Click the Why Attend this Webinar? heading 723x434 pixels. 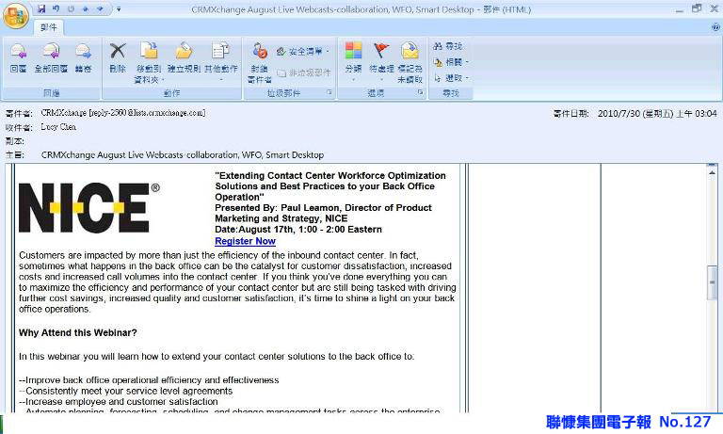click(78, 332)
